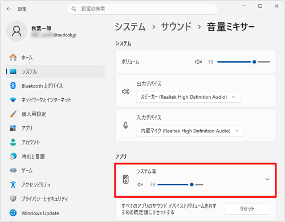Click the Time and language globe icon
Image resolution: width=285 pixels, height=222 pixels.
(x=13, y=156)
